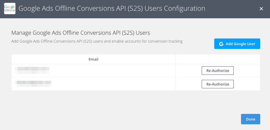The image size is (270, 130).
Task: Click the dialog title text in header bar
Action: coord(112,9)
